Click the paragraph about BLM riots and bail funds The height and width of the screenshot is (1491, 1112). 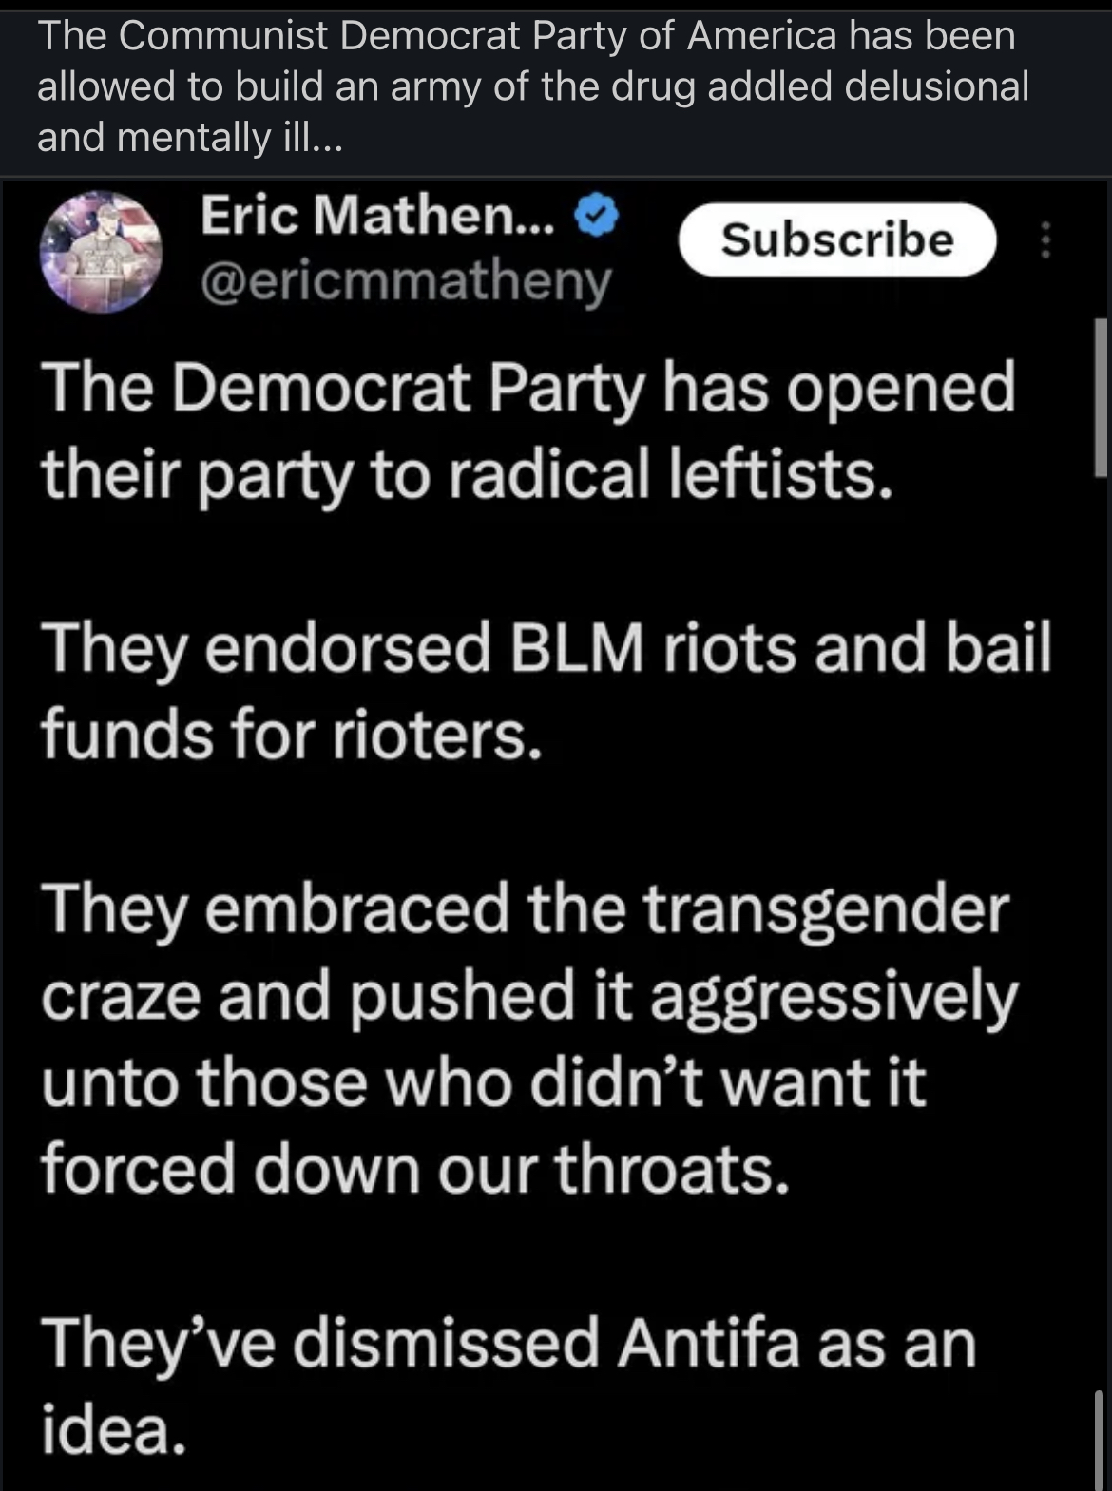[546, 690]
